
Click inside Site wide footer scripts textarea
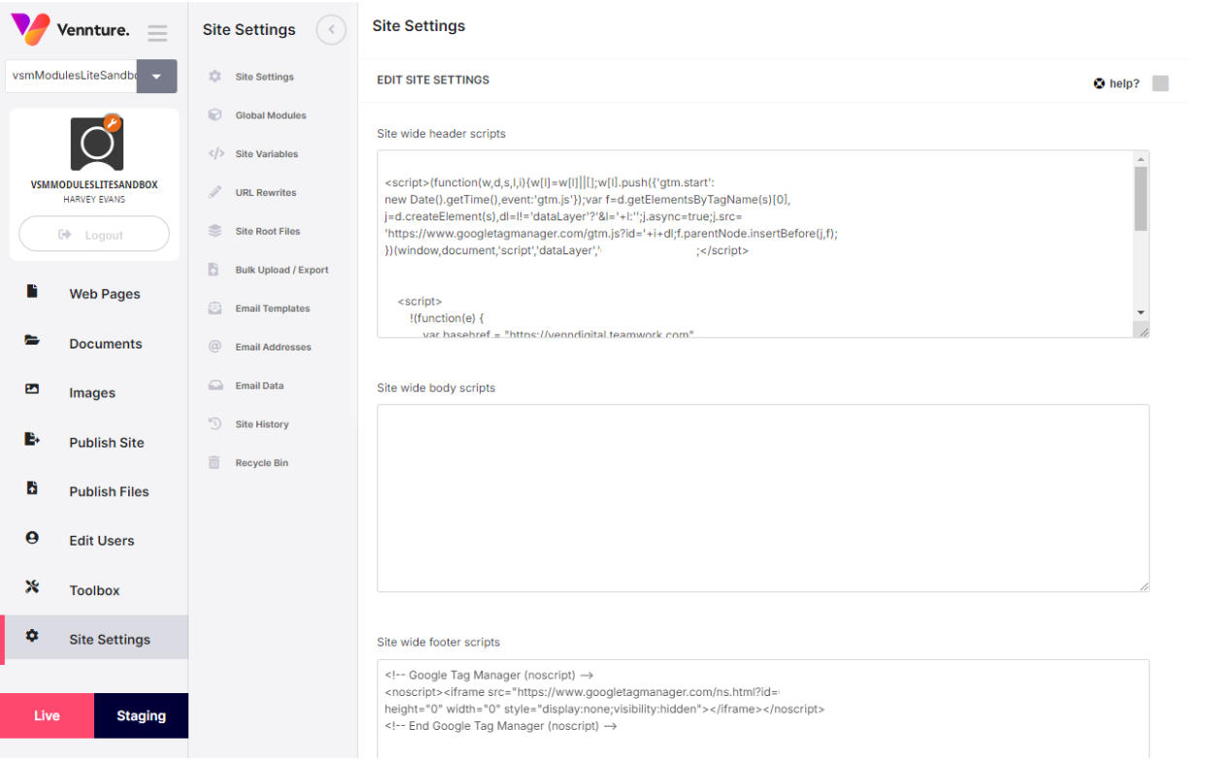click(763, 709)
